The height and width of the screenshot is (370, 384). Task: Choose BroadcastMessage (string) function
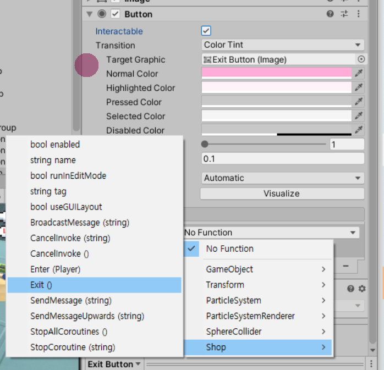click(94, 223)
